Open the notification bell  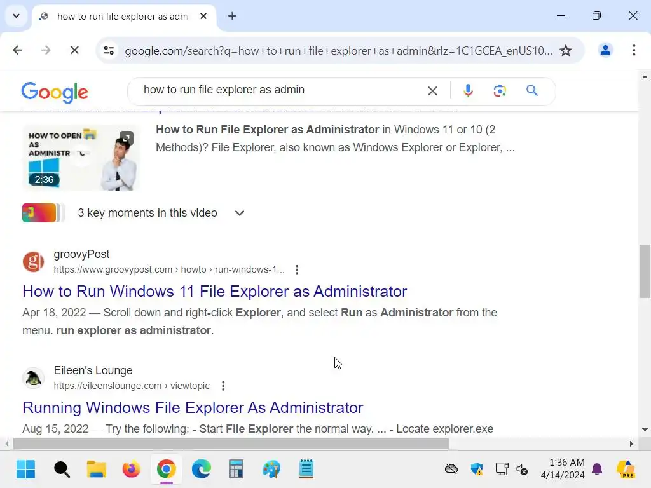tap(597, 470)
